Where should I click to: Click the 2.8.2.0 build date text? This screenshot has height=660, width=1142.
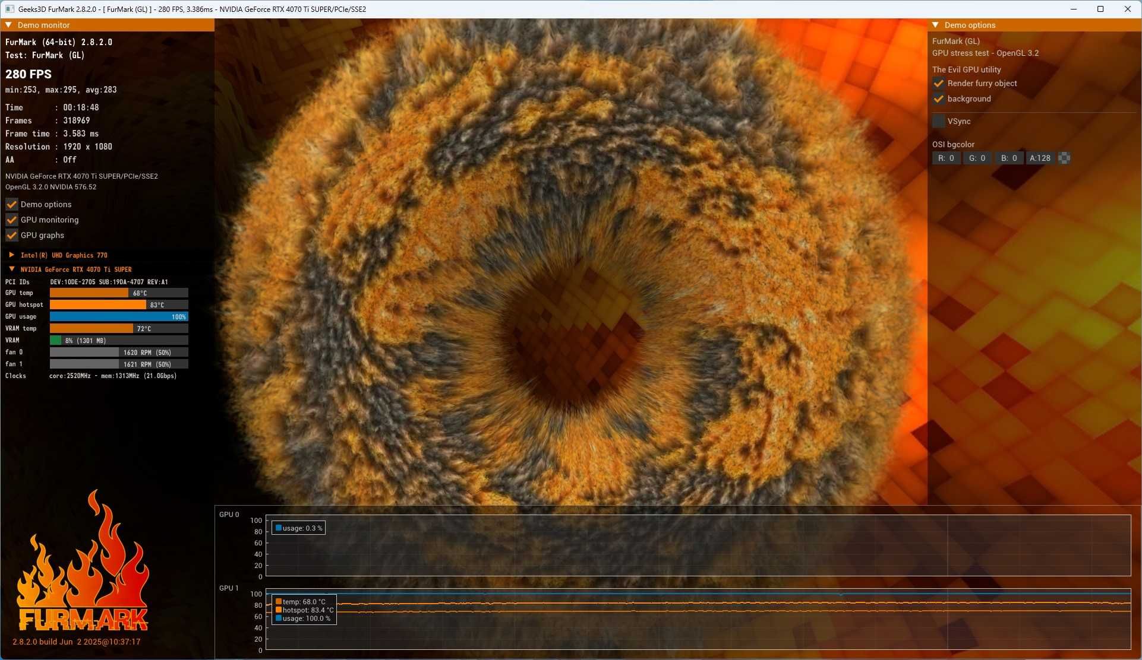tap(77, 642)
